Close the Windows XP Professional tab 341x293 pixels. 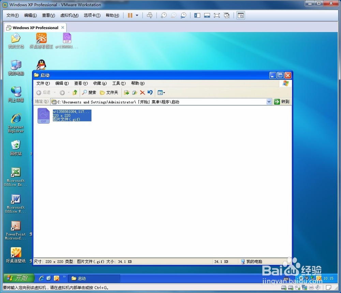click(x=63, y=27)
